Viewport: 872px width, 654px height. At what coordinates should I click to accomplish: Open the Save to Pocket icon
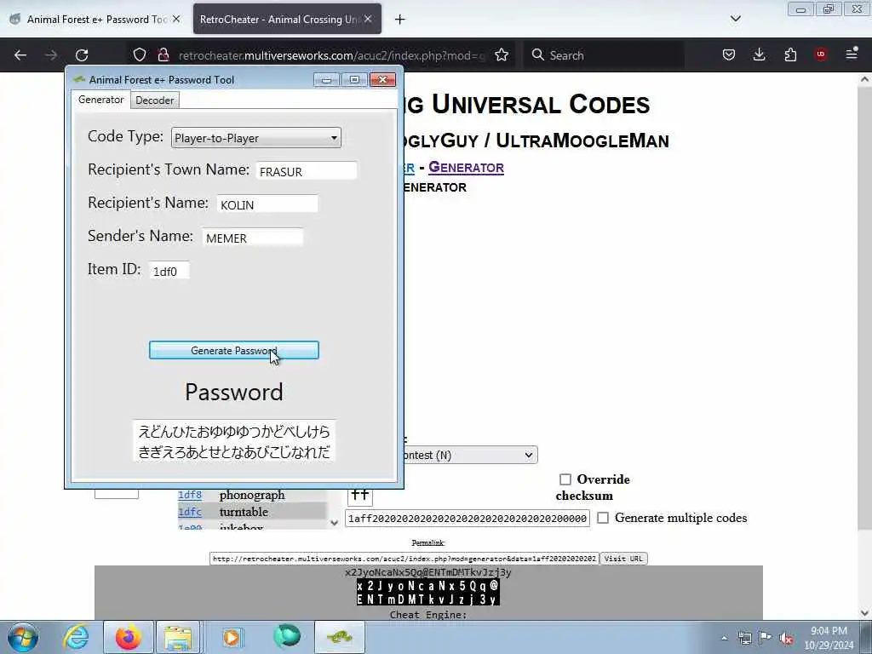click(729, 54)
